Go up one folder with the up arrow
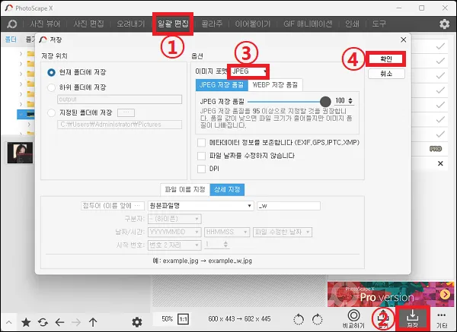The width and height of the screenshot is (457, 332). (x=93, y=322)
